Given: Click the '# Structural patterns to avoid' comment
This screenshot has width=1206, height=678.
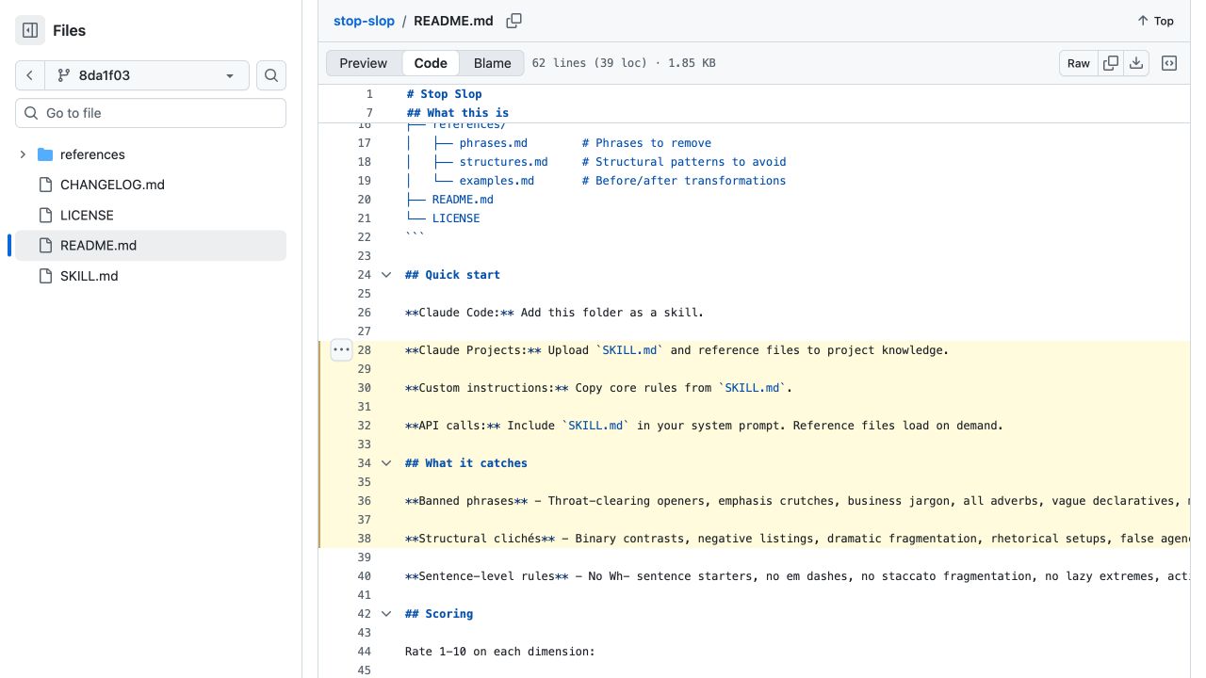Looking at the screenshot, I should (x=684, y=162).
